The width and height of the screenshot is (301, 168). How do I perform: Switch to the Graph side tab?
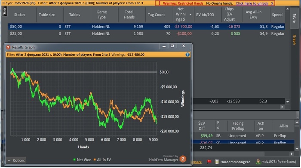(x=294, y=40)
